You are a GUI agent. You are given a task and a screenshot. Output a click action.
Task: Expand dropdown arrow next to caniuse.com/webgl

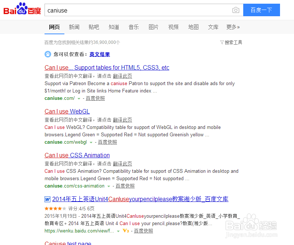point(91,143)
